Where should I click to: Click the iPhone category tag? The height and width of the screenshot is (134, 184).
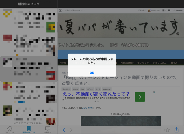pos(75,89)
